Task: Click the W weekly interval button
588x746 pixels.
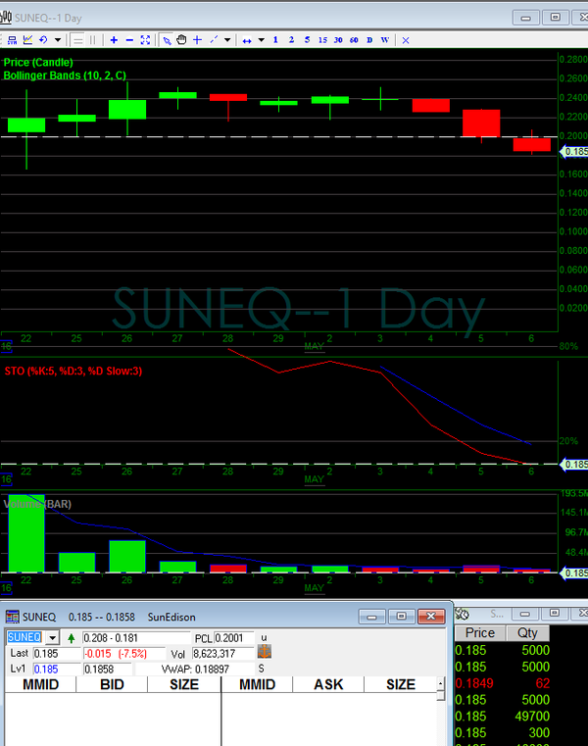Action: [x=384, y=40]
